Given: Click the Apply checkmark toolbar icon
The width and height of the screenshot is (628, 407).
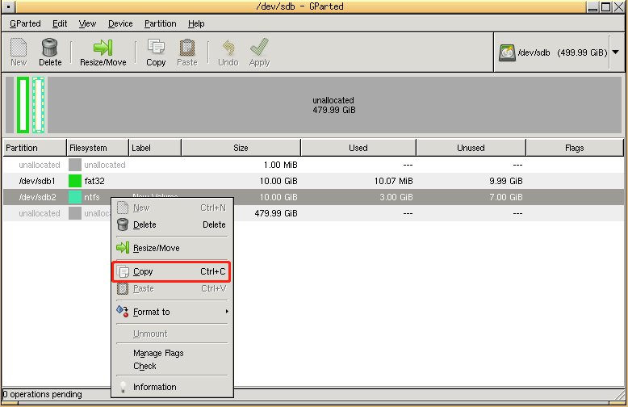Looking at the screenshot, I should [259, 47].
